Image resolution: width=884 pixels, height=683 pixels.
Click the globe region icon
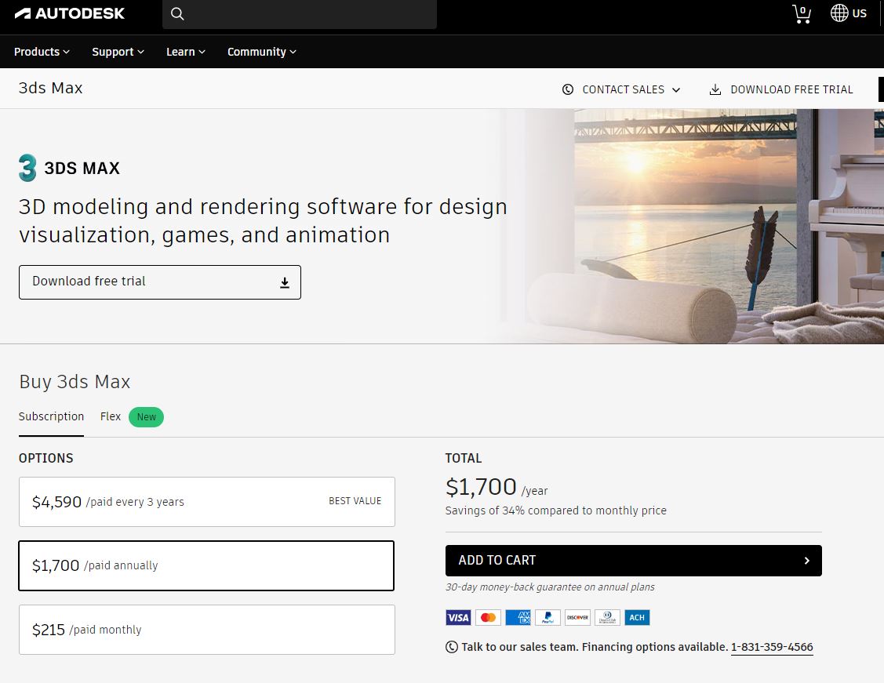pos(839,13)
